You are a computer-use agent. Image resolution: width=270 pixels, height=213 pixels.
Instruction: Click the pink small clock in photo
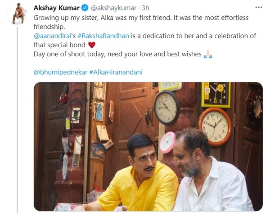167,142
